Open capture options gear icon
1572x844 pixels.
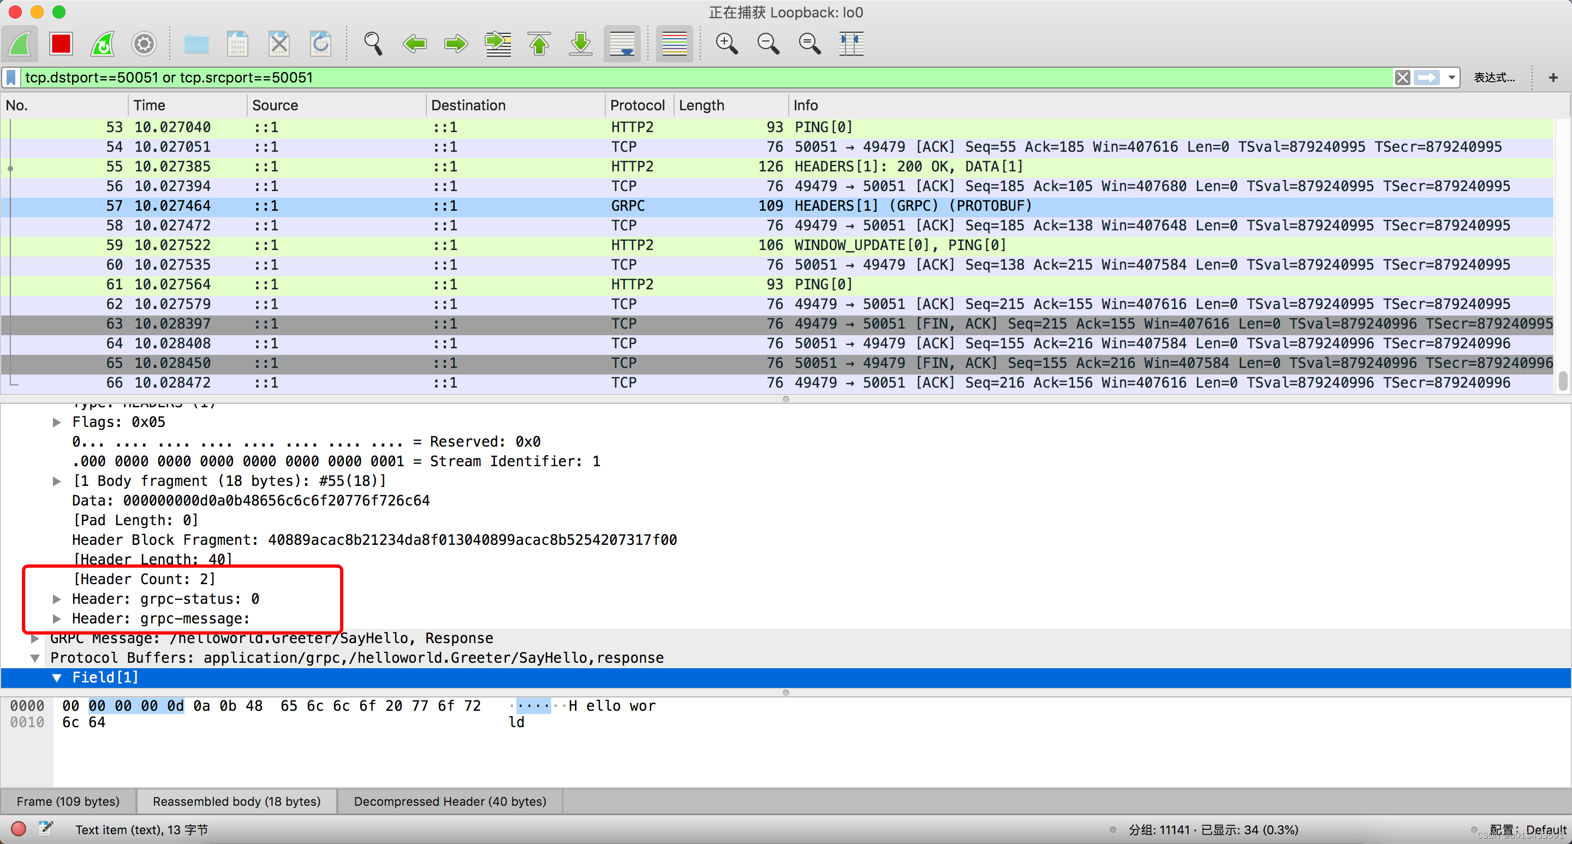[x=144, y=44]
